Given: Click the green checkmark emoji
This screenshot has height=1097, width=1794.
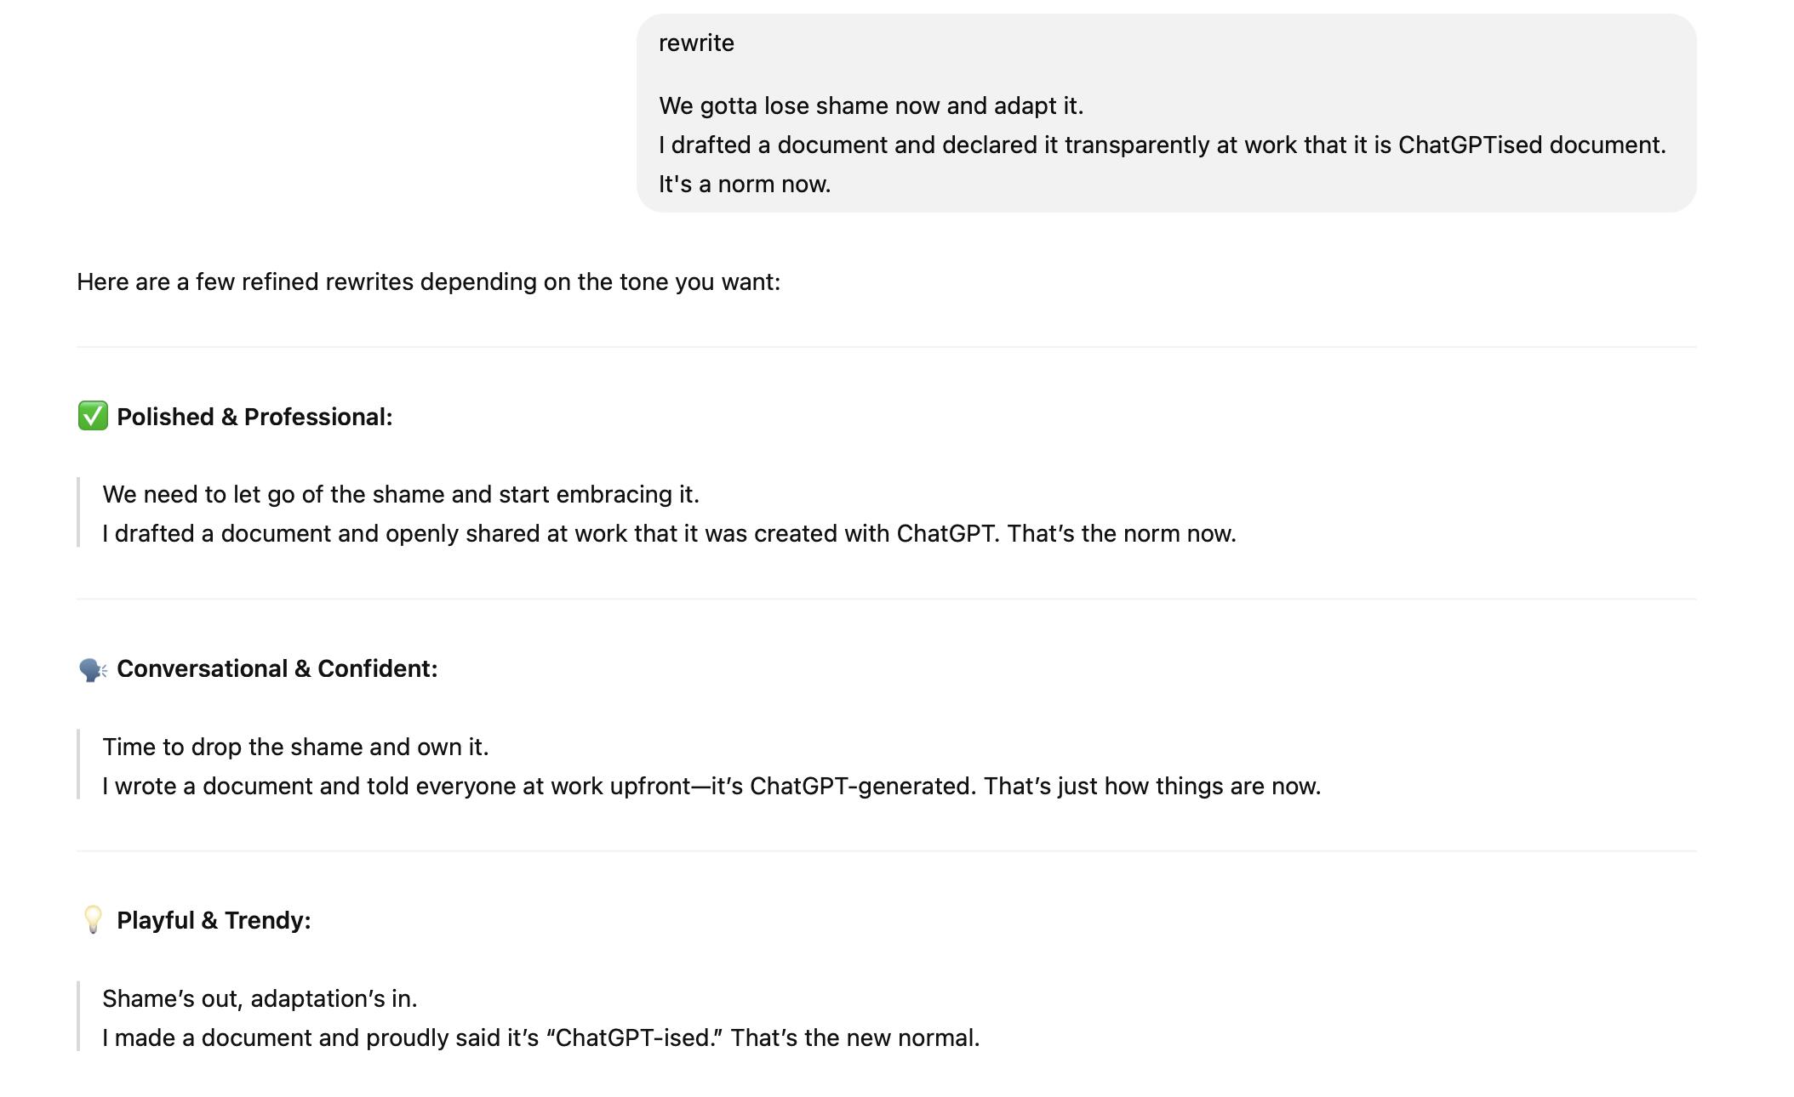Looking at the screenshot, I should [x=93, y=417].
